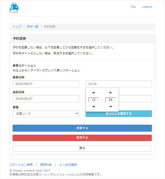Decrease the hour with the down arrow
This screenshot has height=179, width=165.
pyautogui.click(x=93, y=106)
